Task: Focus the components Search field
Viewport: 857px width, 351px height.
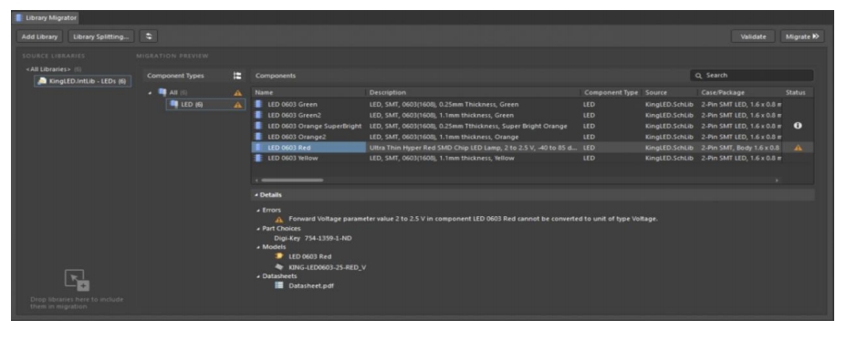Action: [x=751, y=76]
